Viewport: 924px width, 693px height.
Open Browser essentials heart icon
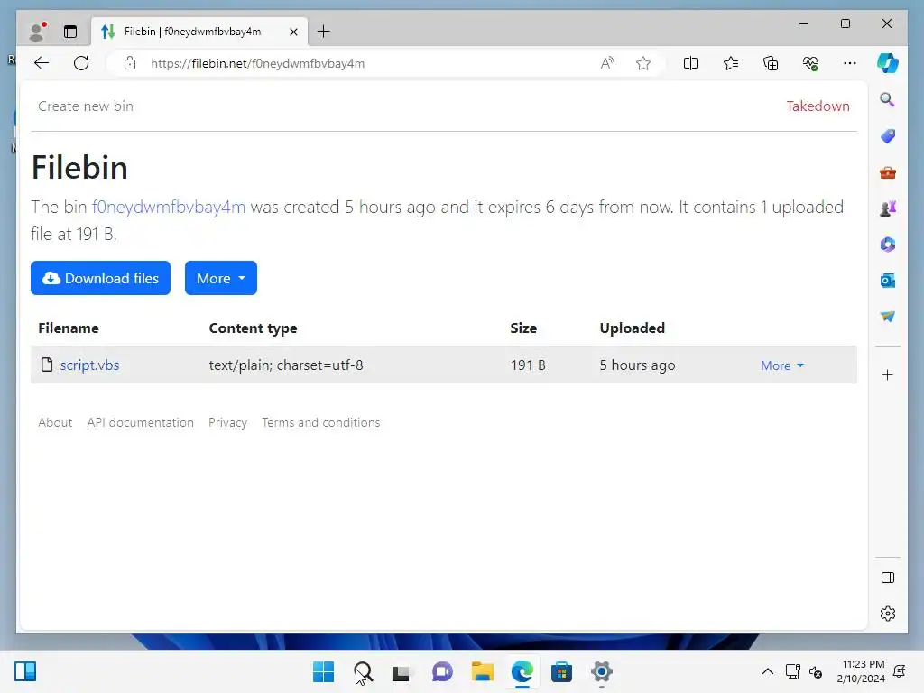811,63
